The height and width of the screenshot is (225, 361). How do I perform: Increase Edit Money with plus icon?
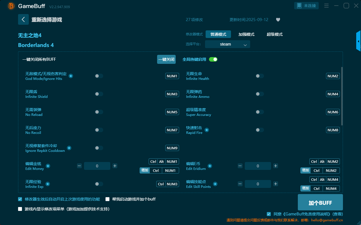(115, 166)
